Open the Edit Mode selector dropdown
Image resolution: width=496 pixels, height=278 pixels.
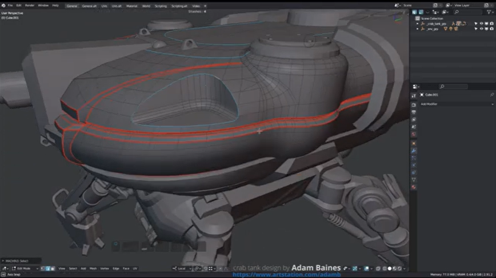[25, 268]
